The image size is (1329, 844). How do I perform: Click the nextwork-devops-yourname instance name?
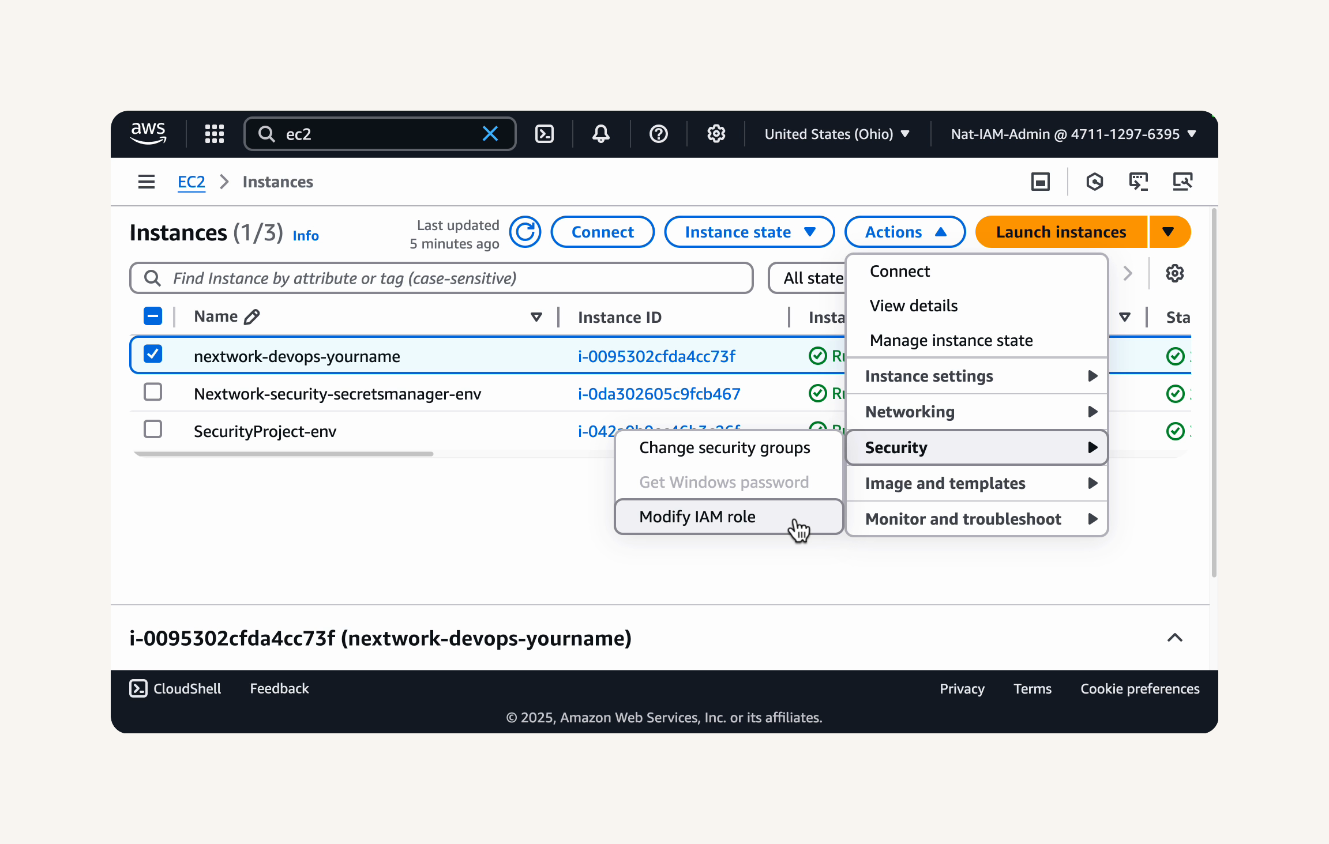pos(296,356)
